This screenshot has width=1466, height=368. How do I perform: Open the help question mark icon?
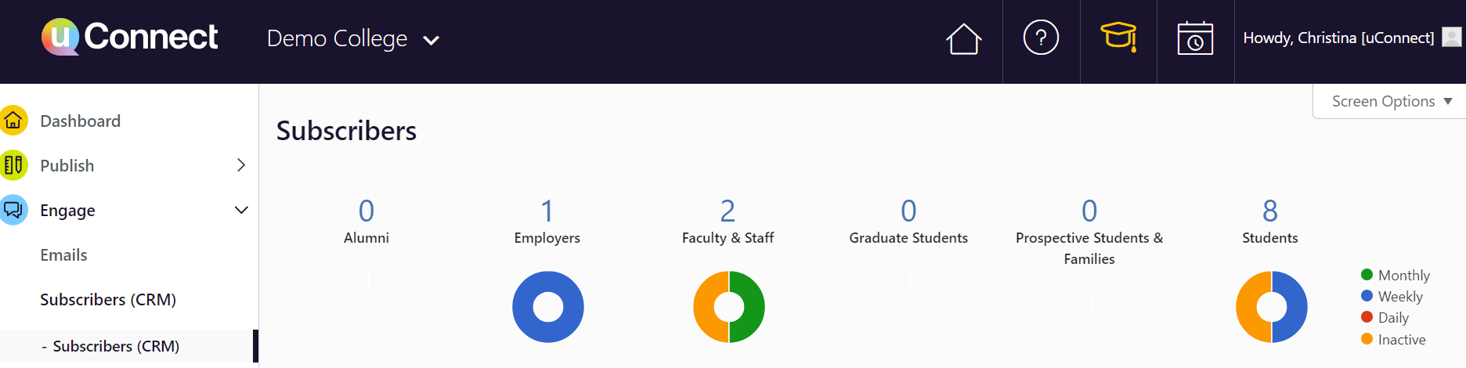click(1041, 38)
